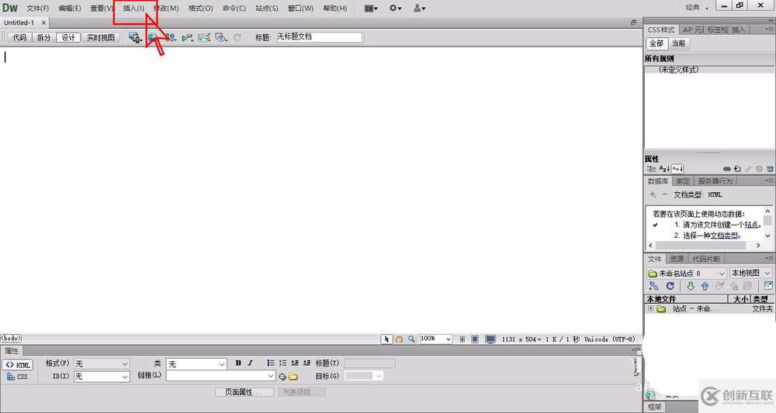This screenshot has height=413, width=776.
Task: Click the ordered list icon in properties
Action: (282, 363)
